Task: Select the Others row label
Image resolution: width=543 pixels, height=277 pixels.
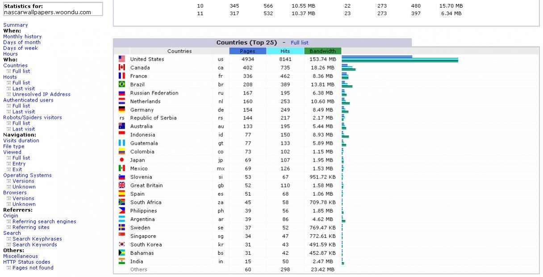Action: 138,269
